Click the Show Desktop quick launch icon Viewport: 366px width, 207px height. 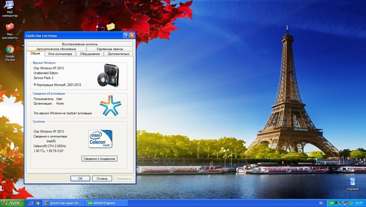point(31,203)
